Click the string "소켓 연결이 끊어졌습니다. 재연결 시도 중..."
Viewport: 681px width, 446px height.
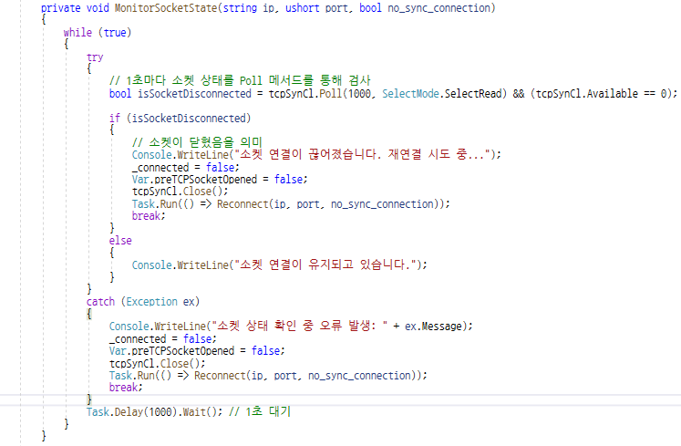click(362, 154)
